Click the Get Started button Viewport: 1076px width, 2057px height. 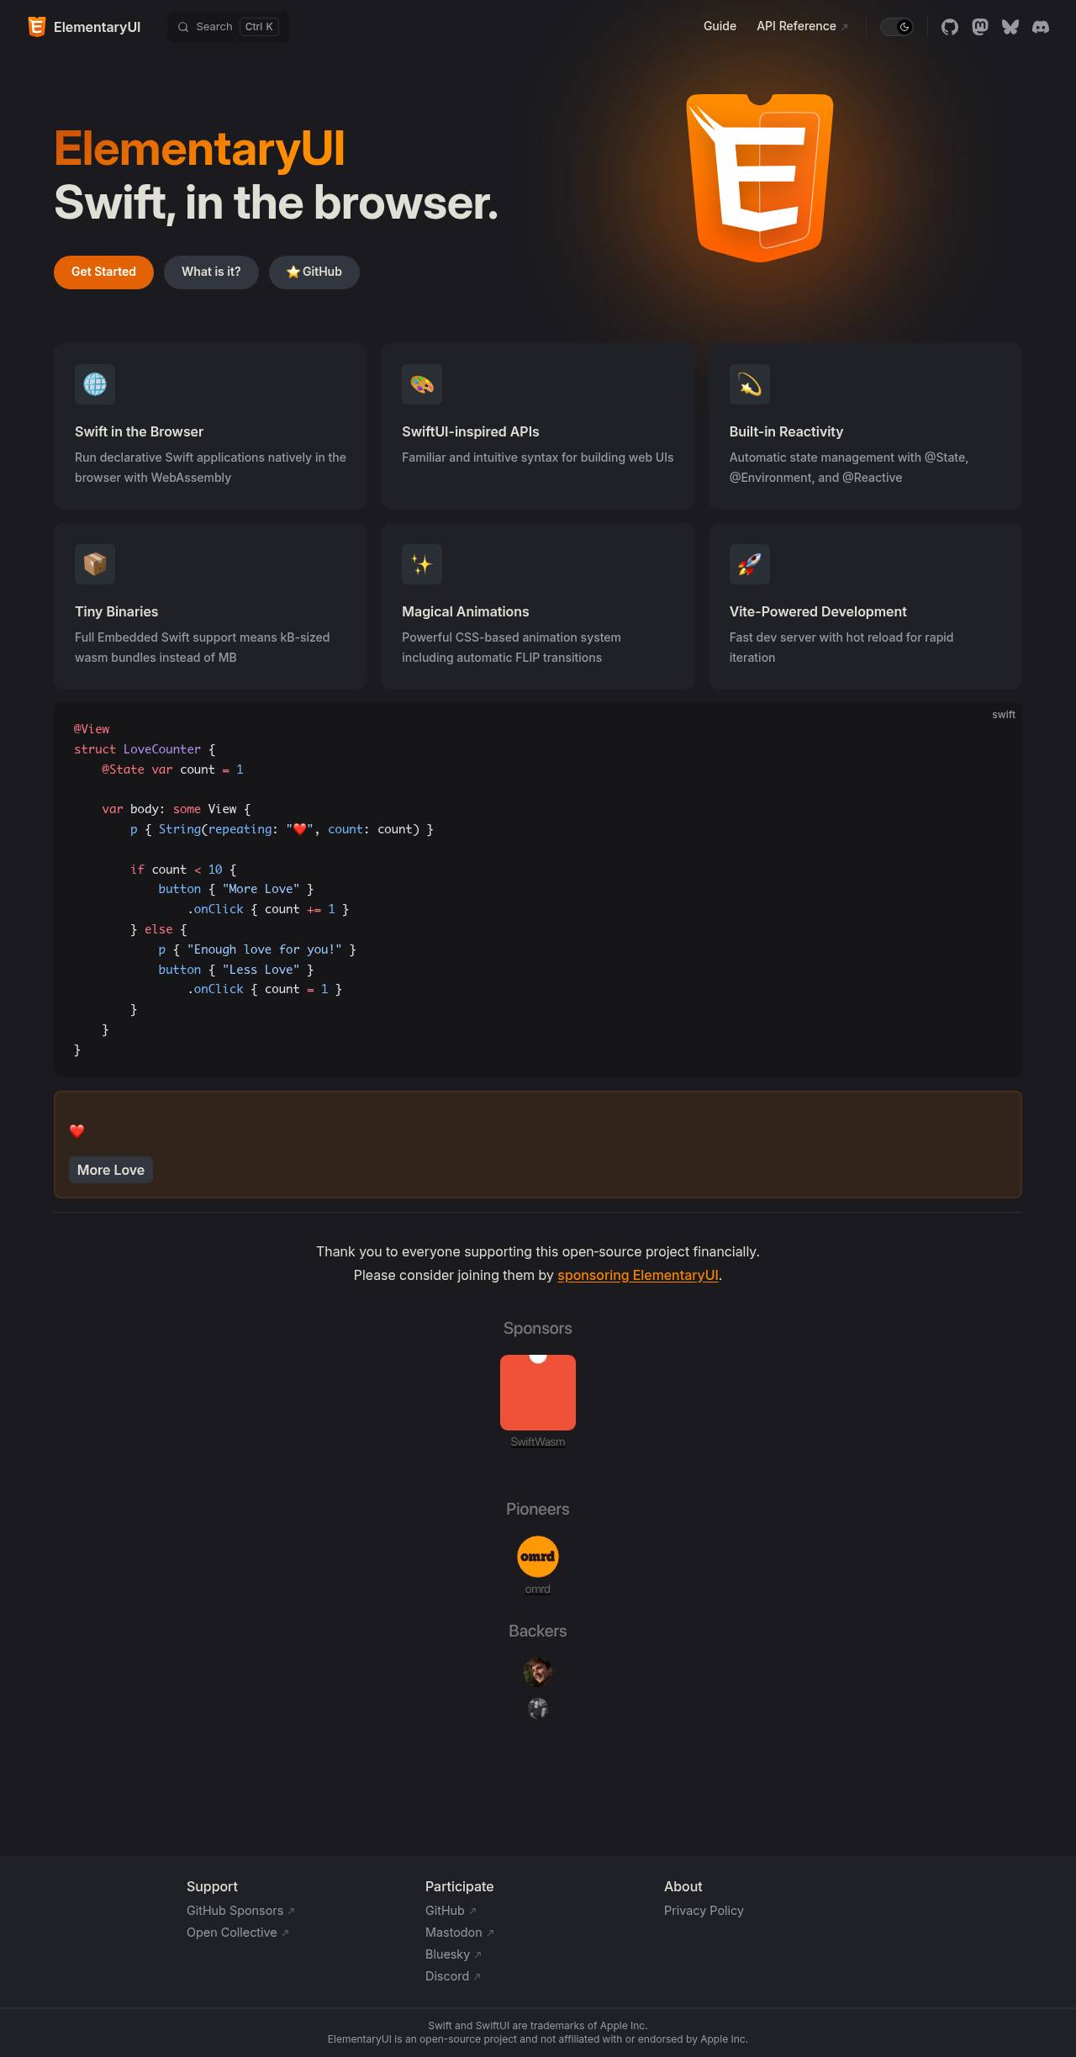click(103, 272)
